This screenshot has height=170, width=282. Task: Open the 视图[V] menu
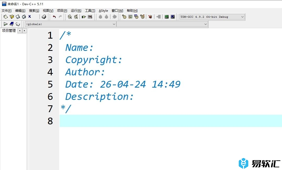(48, 11)
